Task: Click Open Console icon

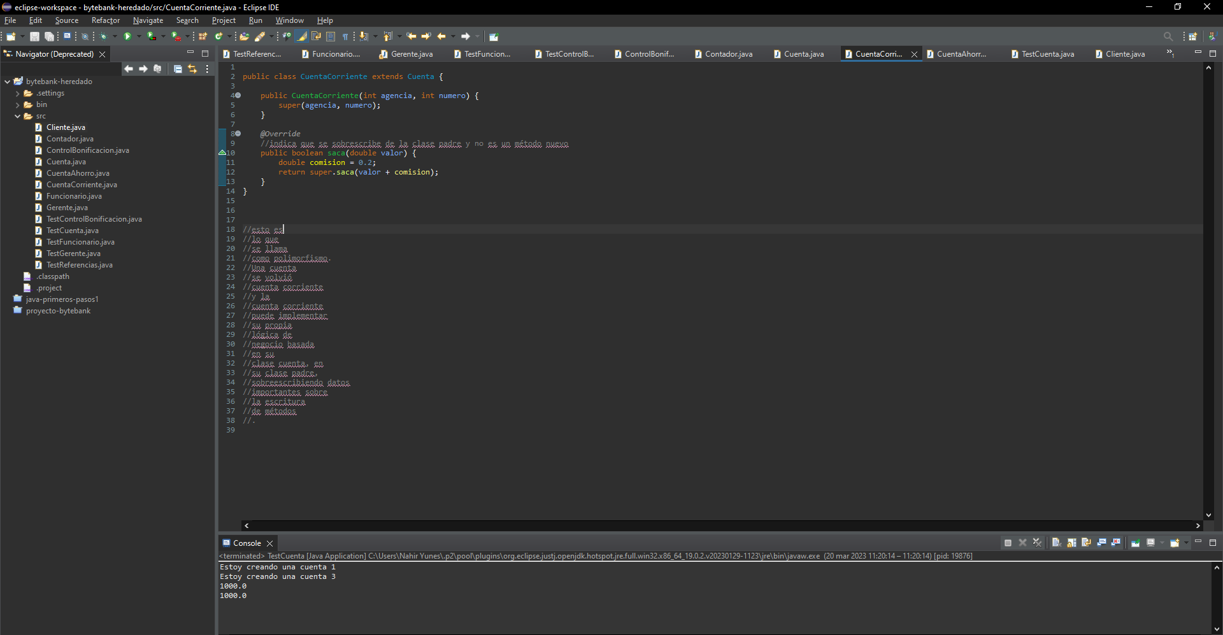Action: point(1175,543)
